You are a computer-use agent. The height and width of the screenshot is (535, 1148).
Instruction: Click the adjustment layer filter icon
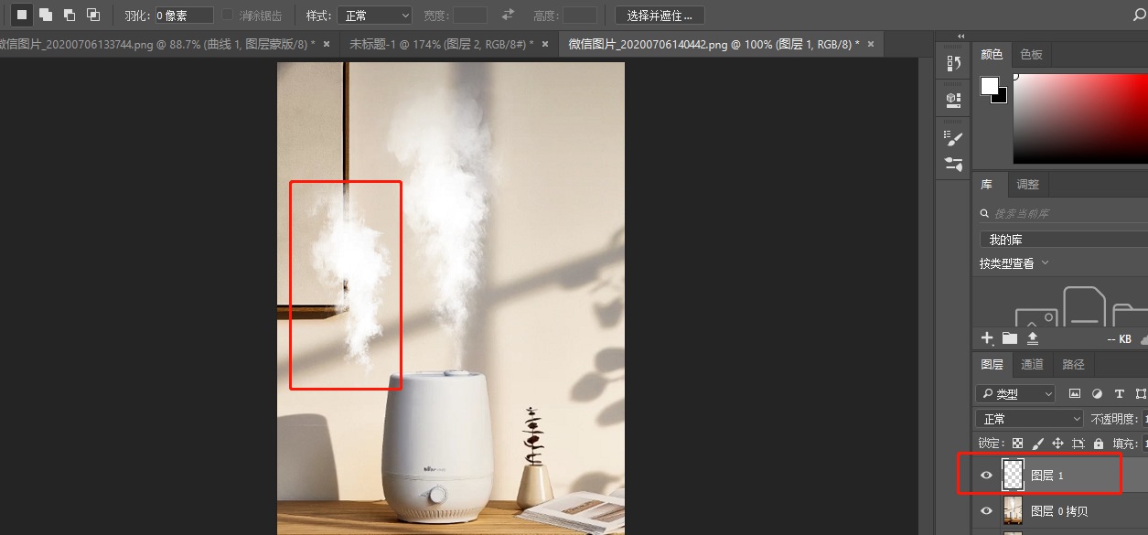pyautogui.click(x=1097, y=393)
